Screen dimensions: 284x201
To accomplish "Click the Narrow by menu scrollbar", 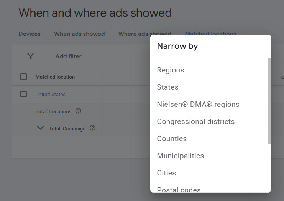I will coord(269,101).
